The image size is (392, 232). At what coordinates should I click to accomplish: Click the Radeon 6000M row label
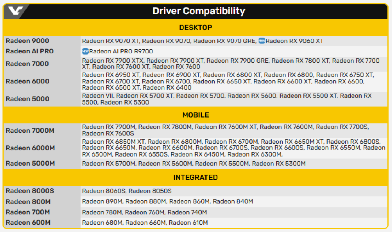click(x=30, y=148)
